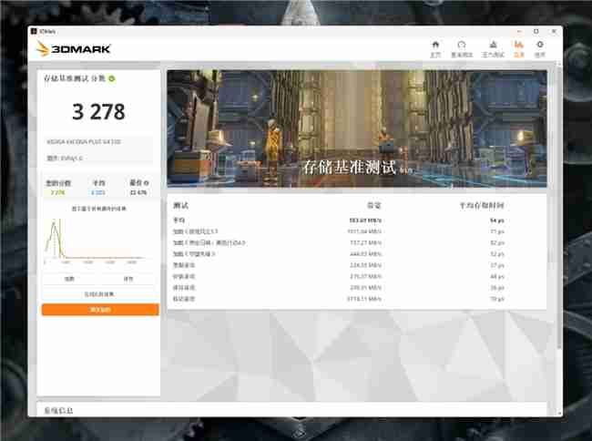Click the Load (加载) button

pyautogui.click(x=69, y=279)
